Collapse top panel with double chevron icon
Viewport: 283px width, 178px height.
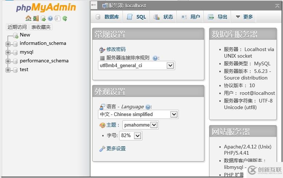click(277, 6)
